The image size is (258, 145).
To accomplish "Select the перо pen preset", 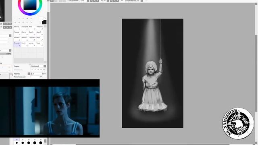I will click(x=40, y=39).
